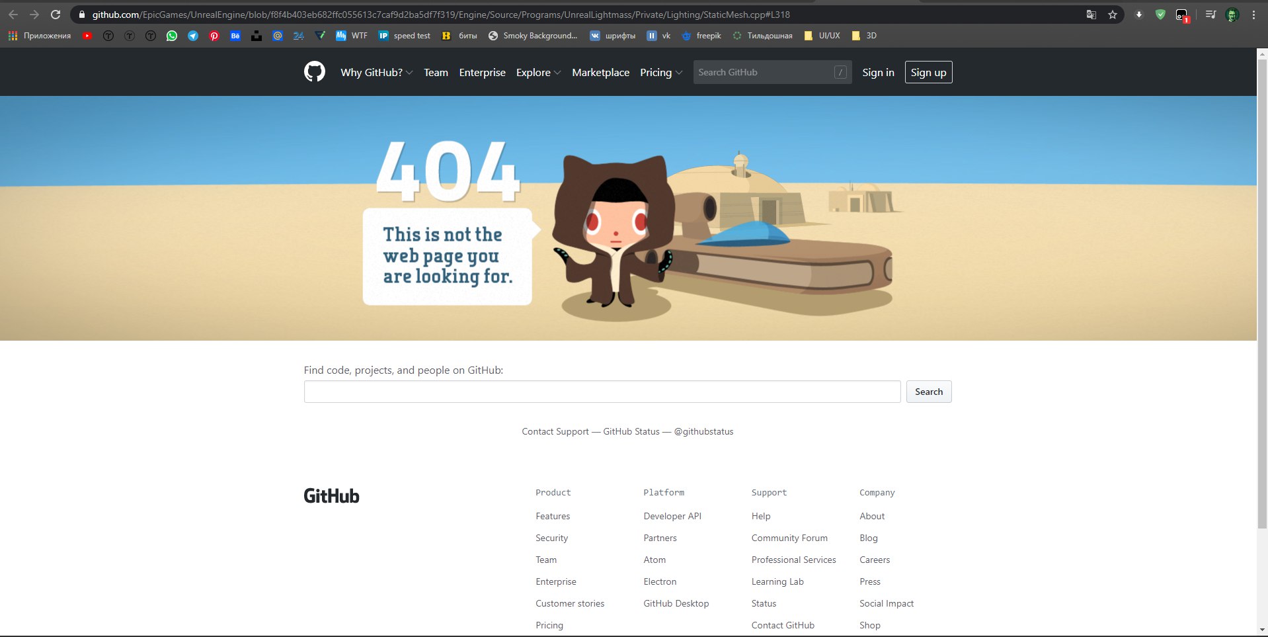Viewport: 1268px width, 637px height.
Task: Open the Mail.ru @ bookmark icon
Action: pyautogui.click(x=278, y=36)
